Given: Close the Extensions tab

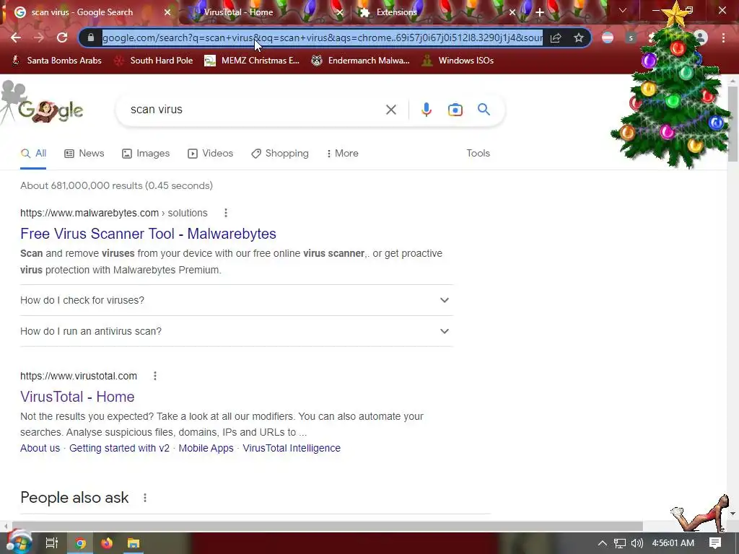Looking at the screenshot, I should pos(512,12).
